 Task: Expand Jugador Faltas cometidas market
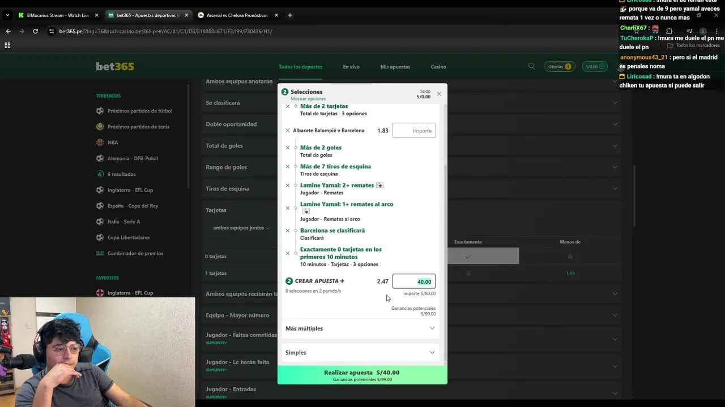(411, 339)
